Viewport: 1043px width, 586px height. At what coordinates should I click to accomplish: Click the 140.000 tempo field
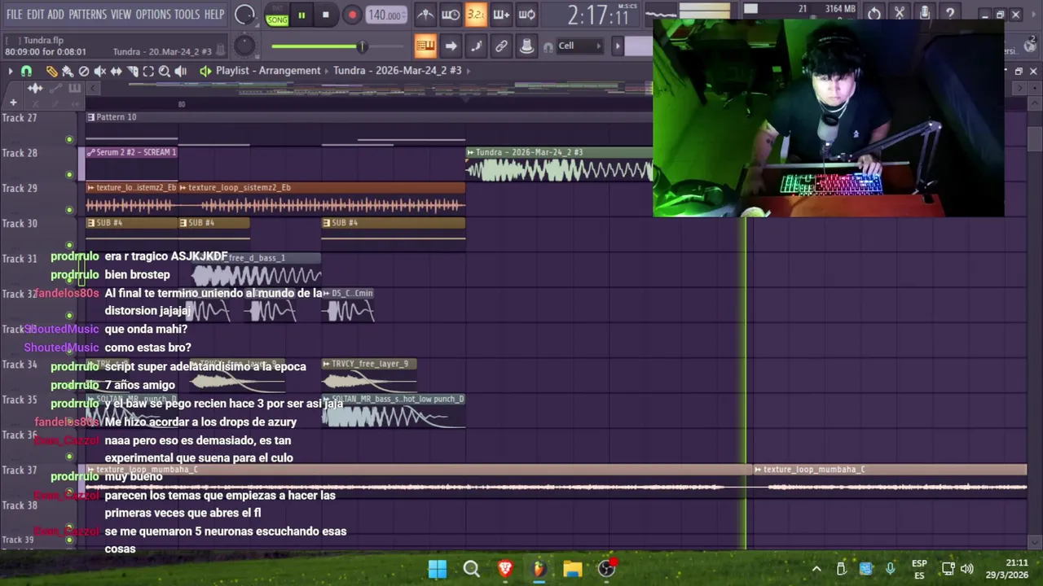pyautogui.click(x=385, y=15)
